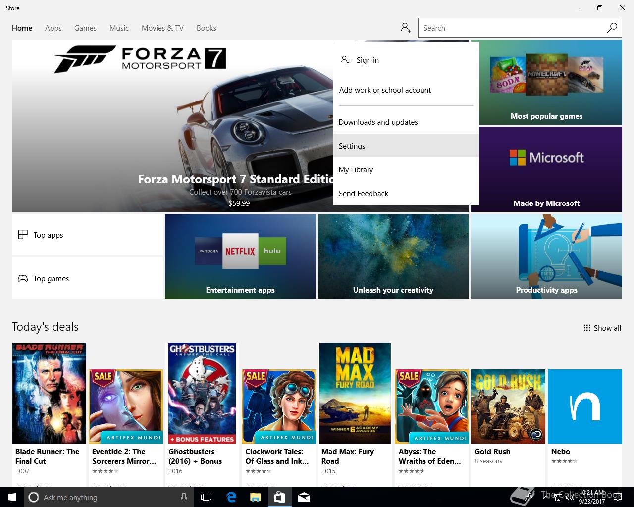Click the Ghostbusters (2016) + Bonus title

195,456
